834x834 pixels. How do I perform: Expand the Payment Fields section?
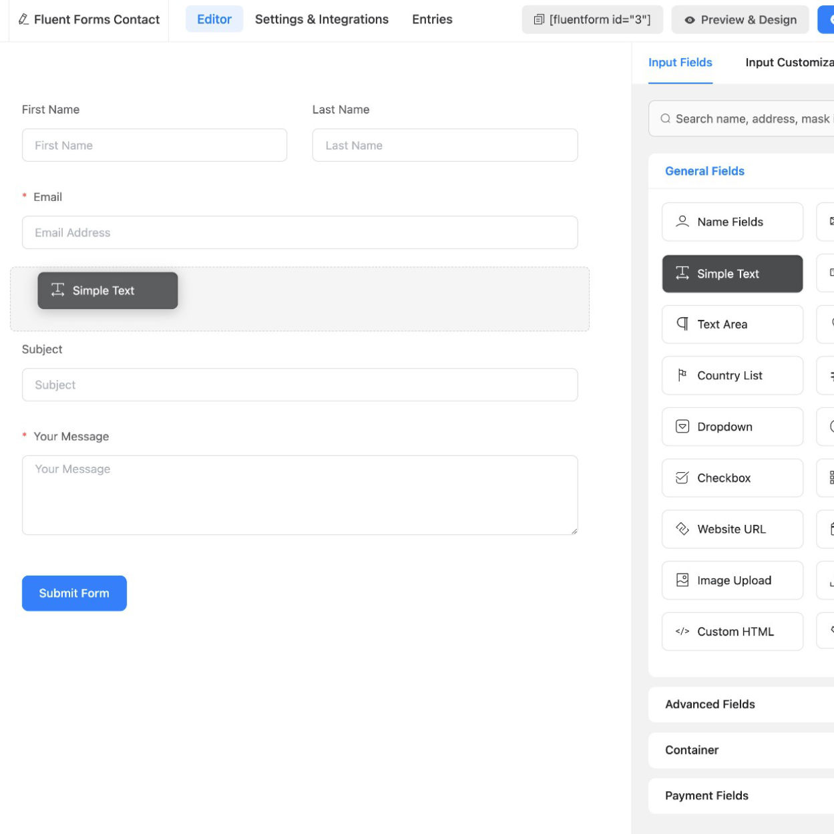tap(706, 795)
